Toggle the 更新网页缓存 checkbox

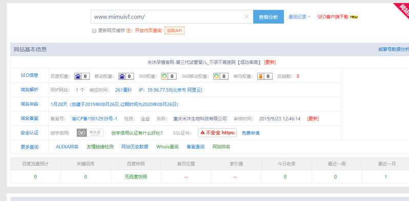click(x=94, y=31)
